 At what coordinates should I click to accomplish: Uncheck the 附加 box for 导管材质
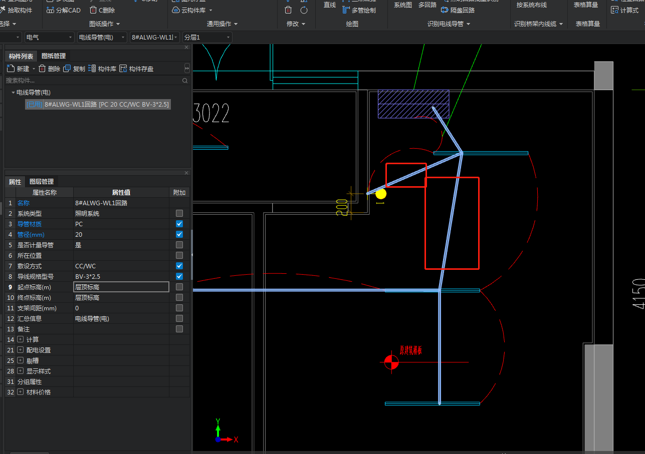coord(179,224)
